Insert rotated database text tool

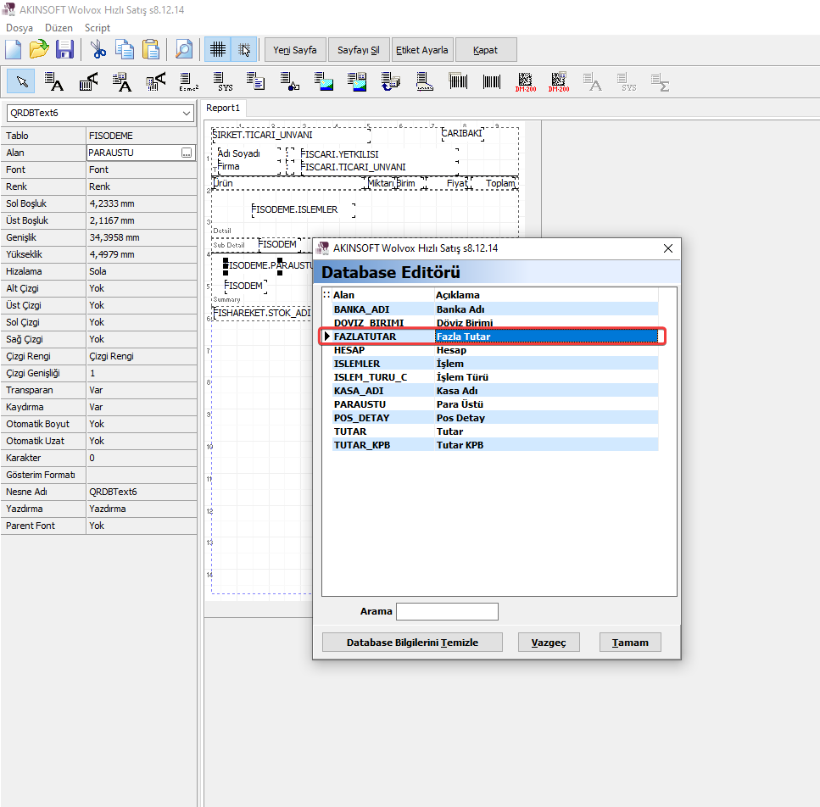coord(155,81)
